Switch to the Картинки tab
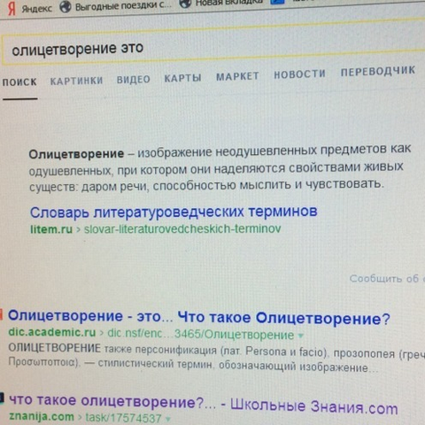Image resolution: width=425 pixels, height=425 pixels. tap(76, 81)
